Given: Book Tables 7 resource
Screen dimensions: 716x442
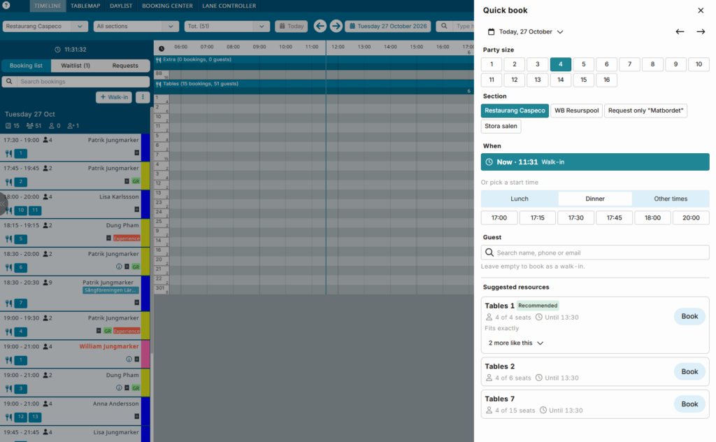Looking at the screenshot, I should click(x=689, y=404).
